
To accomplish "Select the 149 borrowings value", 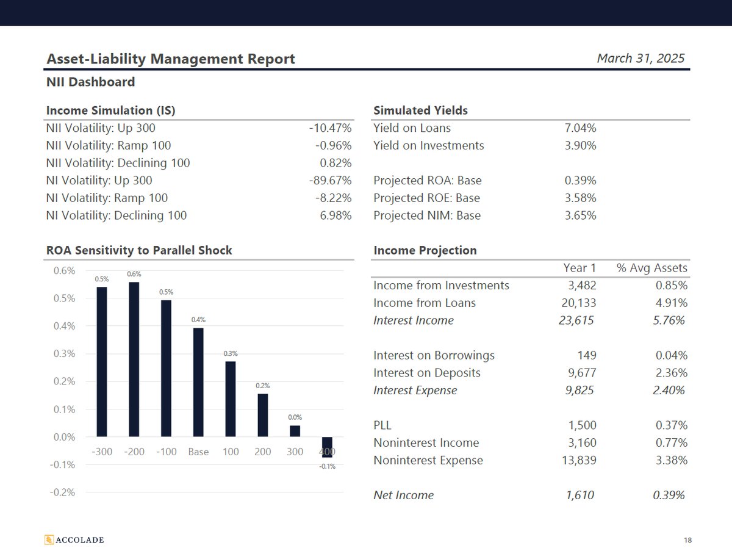I will [586, 355].
